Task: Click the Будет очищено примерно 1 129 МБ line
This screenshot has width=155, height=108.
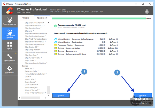Action: pyautogui.click(x=71, y=28)
